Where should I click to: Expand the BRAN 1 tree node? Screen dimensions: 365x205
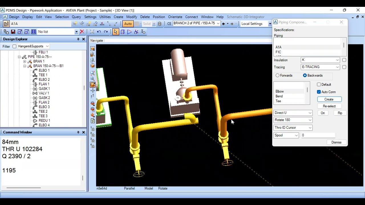[25, 61]
